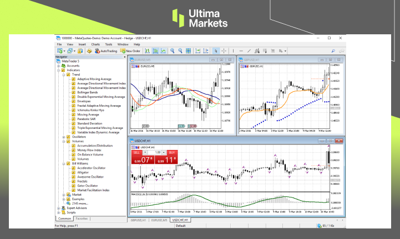Expand the Market node
Screen dimensions: 400x239
63,195
